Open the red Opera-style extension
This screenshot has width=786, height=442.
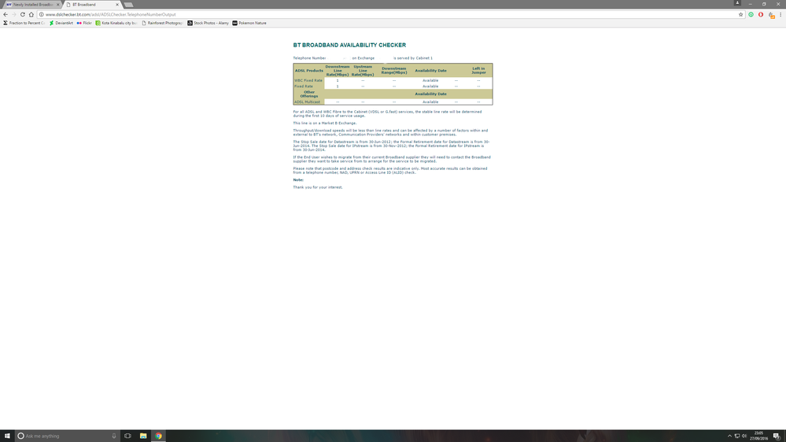click(761, 14)
